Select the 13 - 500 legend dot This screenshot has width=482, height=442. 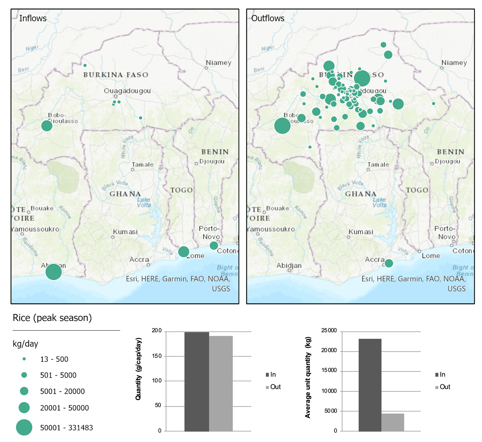click(x=24, y=359)
